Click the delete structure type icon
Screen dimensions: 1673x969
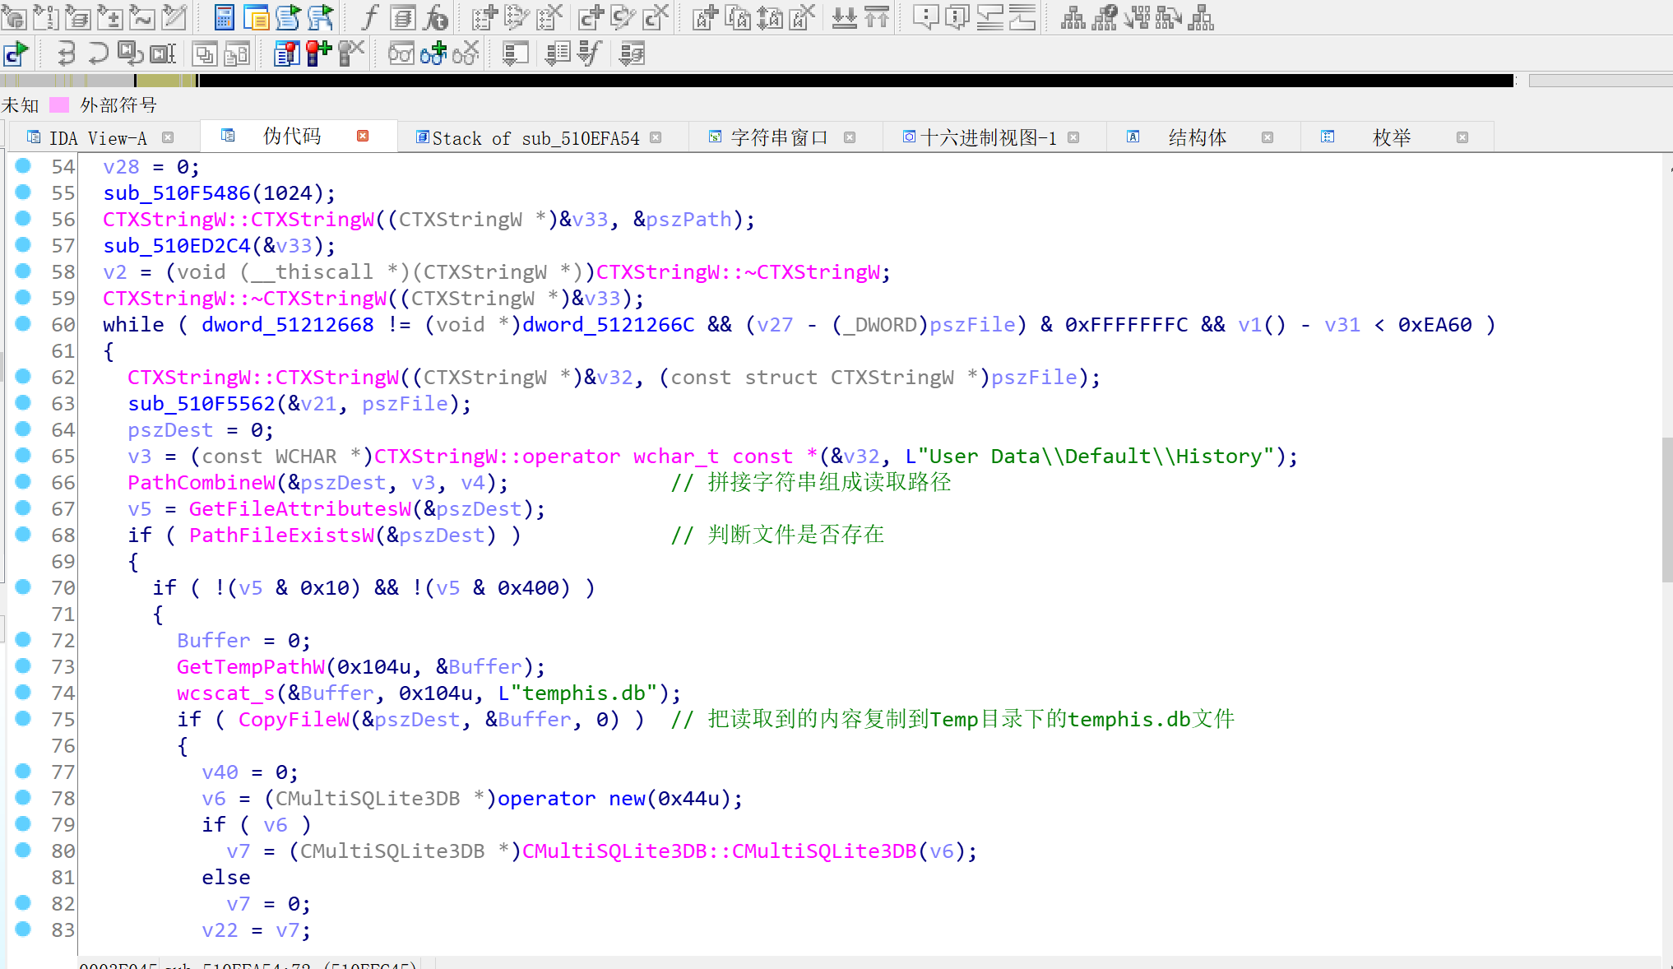549,16
